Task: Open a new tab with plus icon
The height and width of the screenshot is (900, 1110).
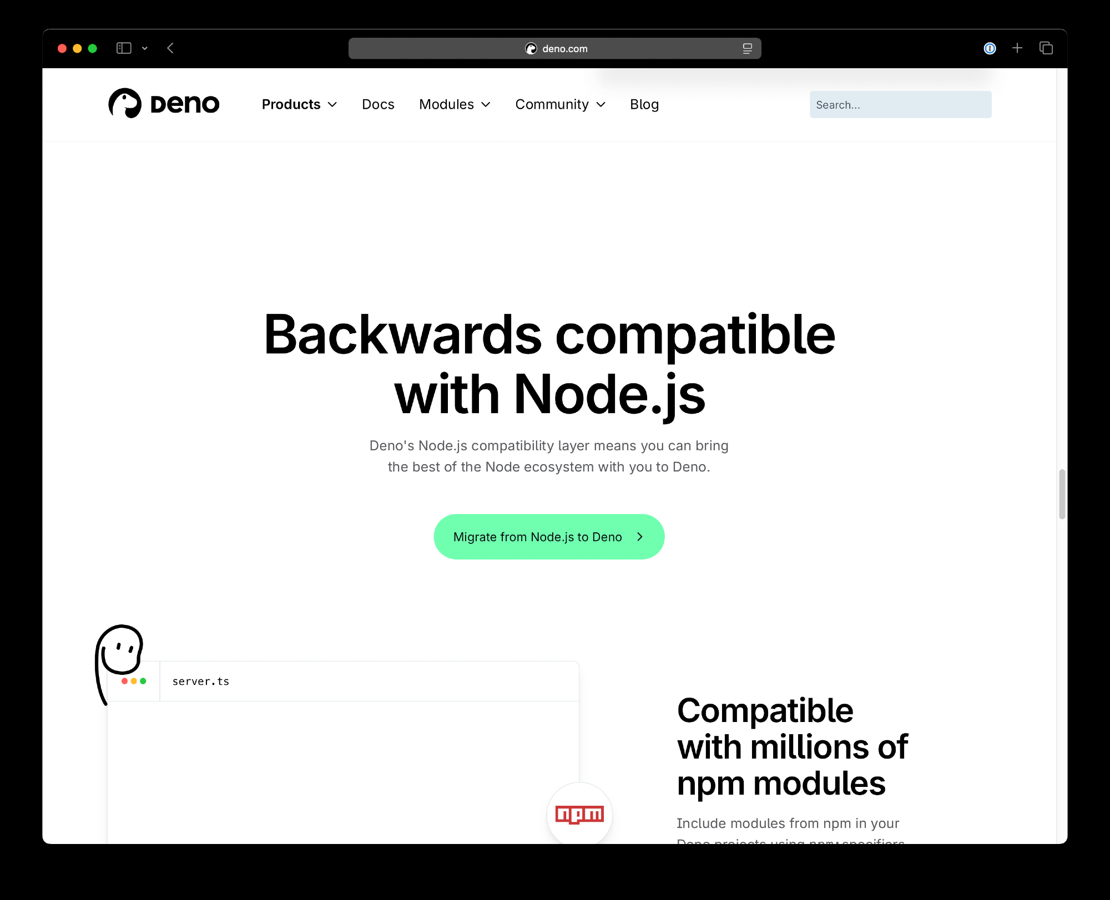Action: coord(1017,48)
